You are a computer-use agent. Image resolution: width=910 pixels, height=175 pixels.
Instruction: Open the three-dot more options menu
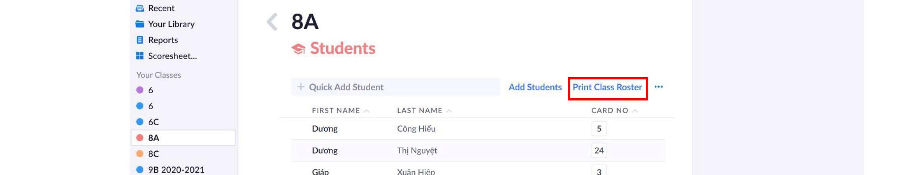point(658,87)
